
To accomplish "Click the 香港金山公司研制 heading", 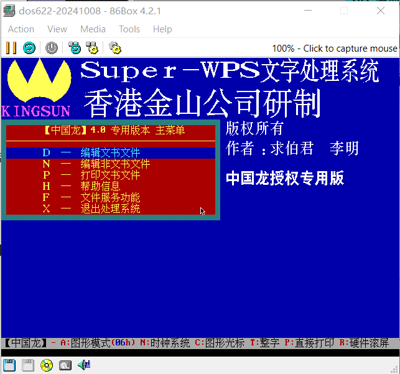I will click(x=202, y=103).
